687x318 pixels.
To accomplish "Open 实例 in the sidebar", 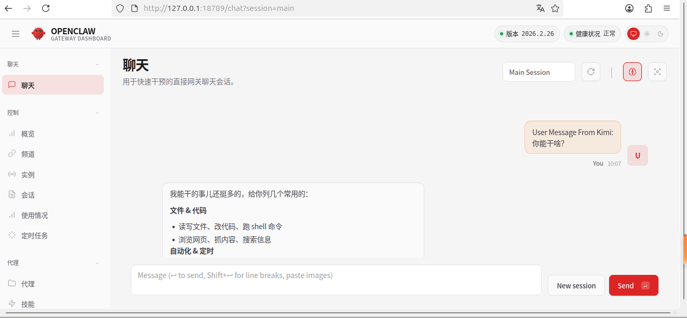I will pos(53,175).
